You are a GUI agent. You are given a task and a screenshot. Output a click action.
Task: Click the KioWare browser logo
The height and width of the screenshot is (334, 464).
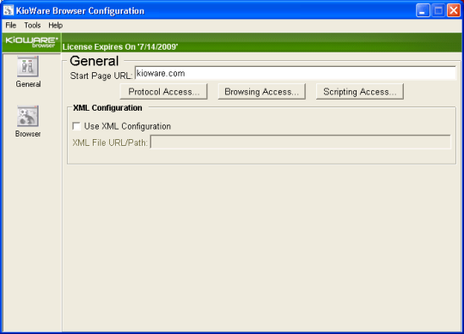[32, 42]
